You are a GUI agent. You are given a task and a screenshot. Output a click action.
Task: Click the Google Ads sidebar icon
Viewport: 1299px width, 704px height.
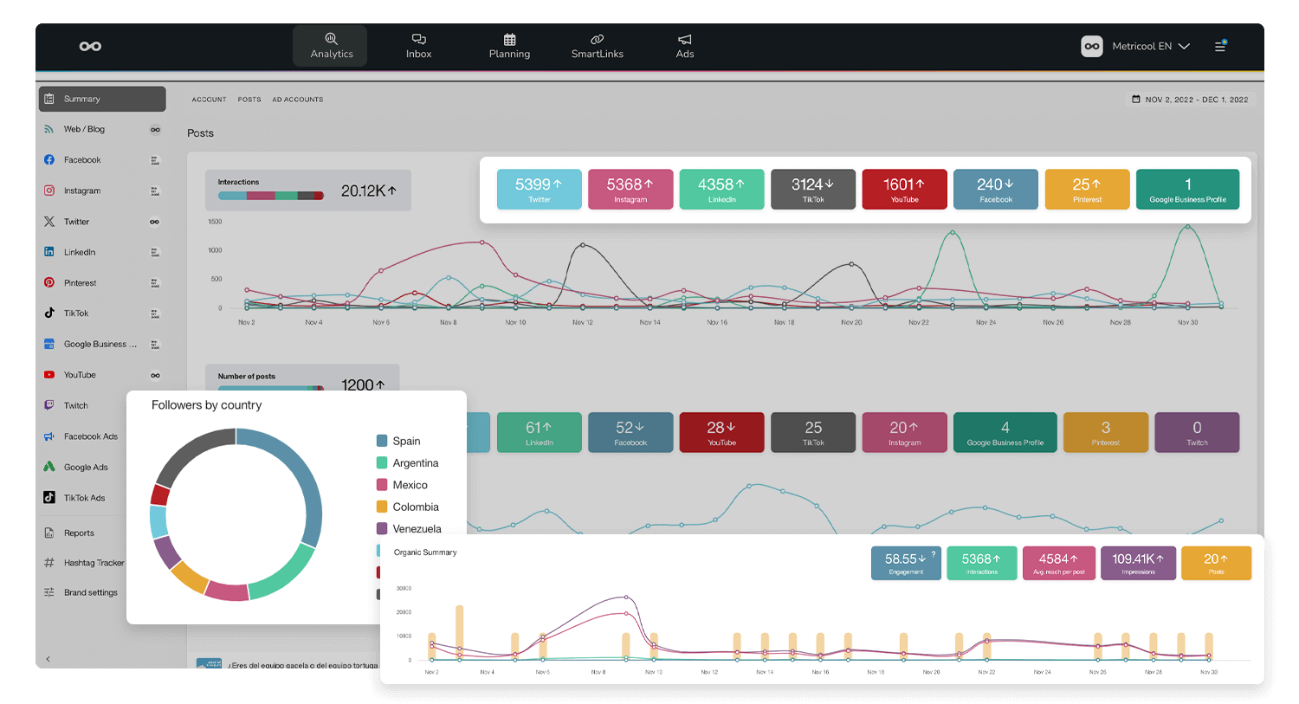[x=49, y=467]
